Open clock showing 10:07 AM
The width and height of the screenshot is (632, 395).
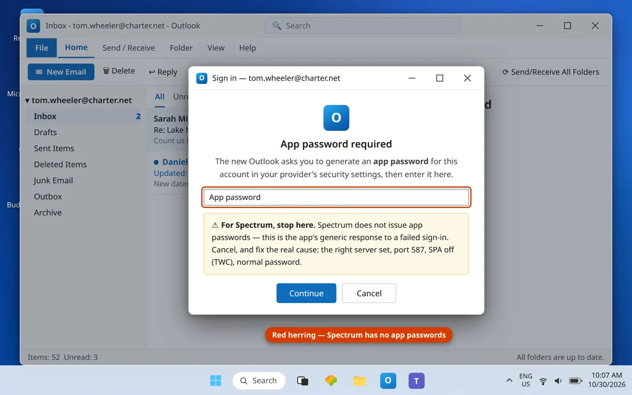coord(607,380)
